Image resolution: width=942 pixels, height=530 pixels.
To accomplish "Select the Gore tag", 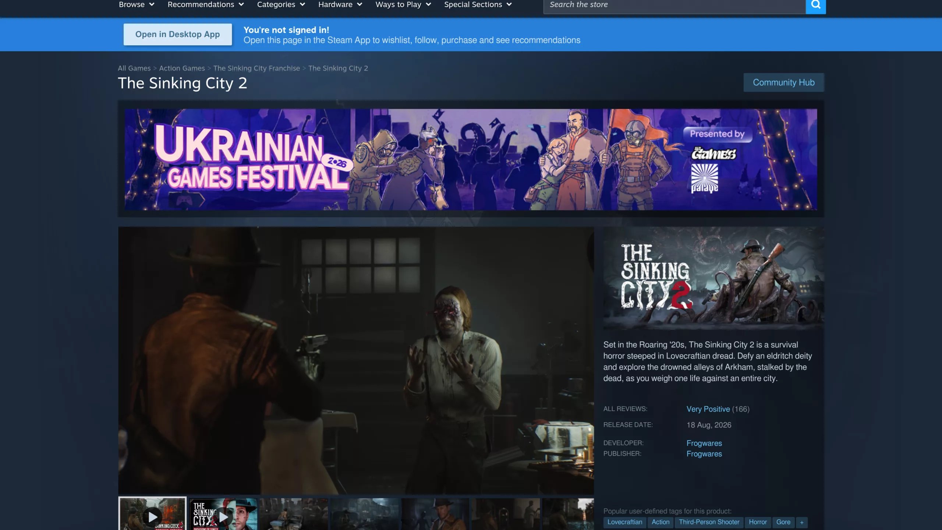I will click(783, 522).
